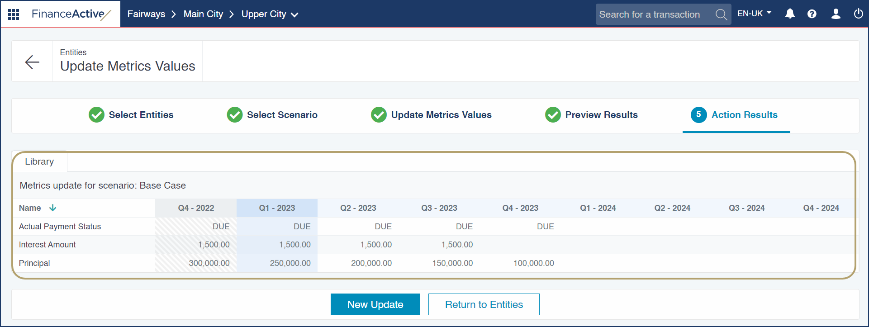Open the user profile icon
Image resolution: width=869 pixels, height=327 pixels.
pyautogui.click(x=836, y=14)
